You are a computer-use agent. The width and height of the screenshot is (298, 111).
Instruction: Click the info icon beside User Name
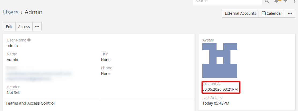point(29,40)
